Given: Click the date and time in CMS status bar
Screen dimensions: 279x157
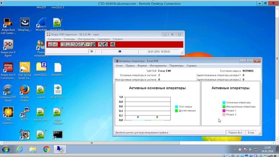Looking at the screenshot, I should point(159,51).
